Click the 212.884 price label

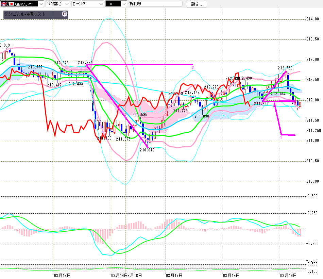coord(85,63)
